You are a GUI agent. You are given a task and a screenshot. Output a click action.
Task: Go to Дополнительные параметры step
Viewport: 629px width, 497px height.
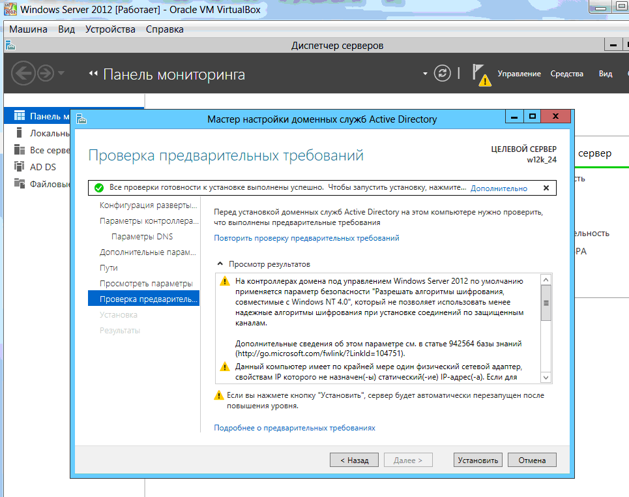tap(147, 252)
